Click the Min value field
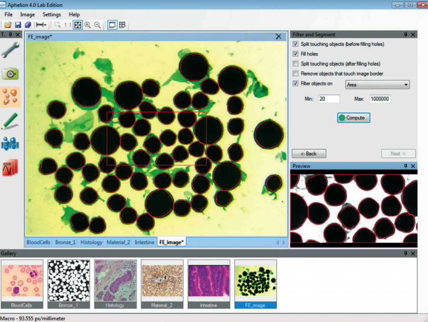The height and width of the screenshot is (322, 428). [329, 99]
